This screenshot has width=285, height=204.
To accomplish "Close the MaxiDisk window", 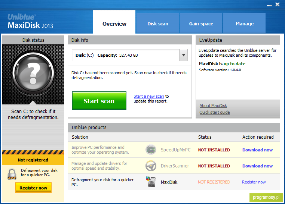I will click(x=278, y=4).
